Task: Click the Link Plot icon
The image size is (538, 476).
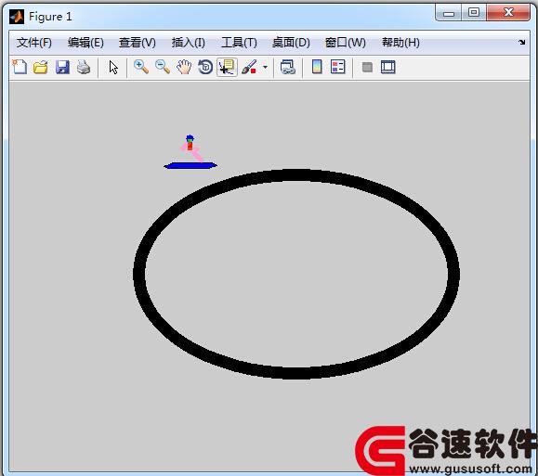Action: [287, 67]
